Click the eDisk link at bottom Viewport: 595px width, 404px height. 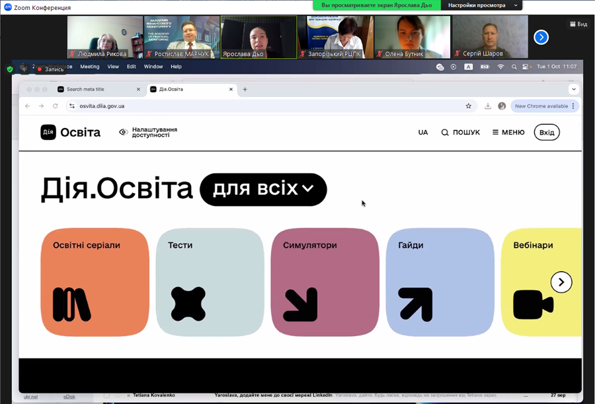(69, 397)
